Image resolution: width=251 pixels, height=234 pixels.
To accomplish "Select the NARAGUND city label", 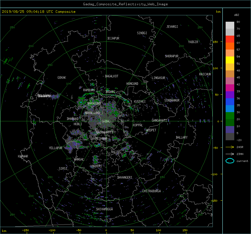I will pyautogui.click(x=94, y=104).
